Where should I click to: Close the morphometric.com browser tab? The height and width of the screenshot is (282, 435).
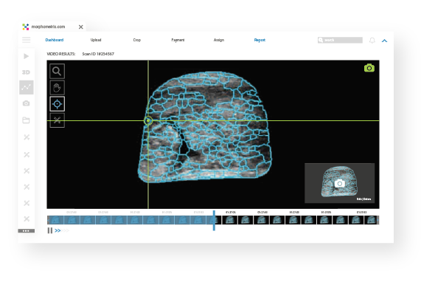(x=80, y=27)
